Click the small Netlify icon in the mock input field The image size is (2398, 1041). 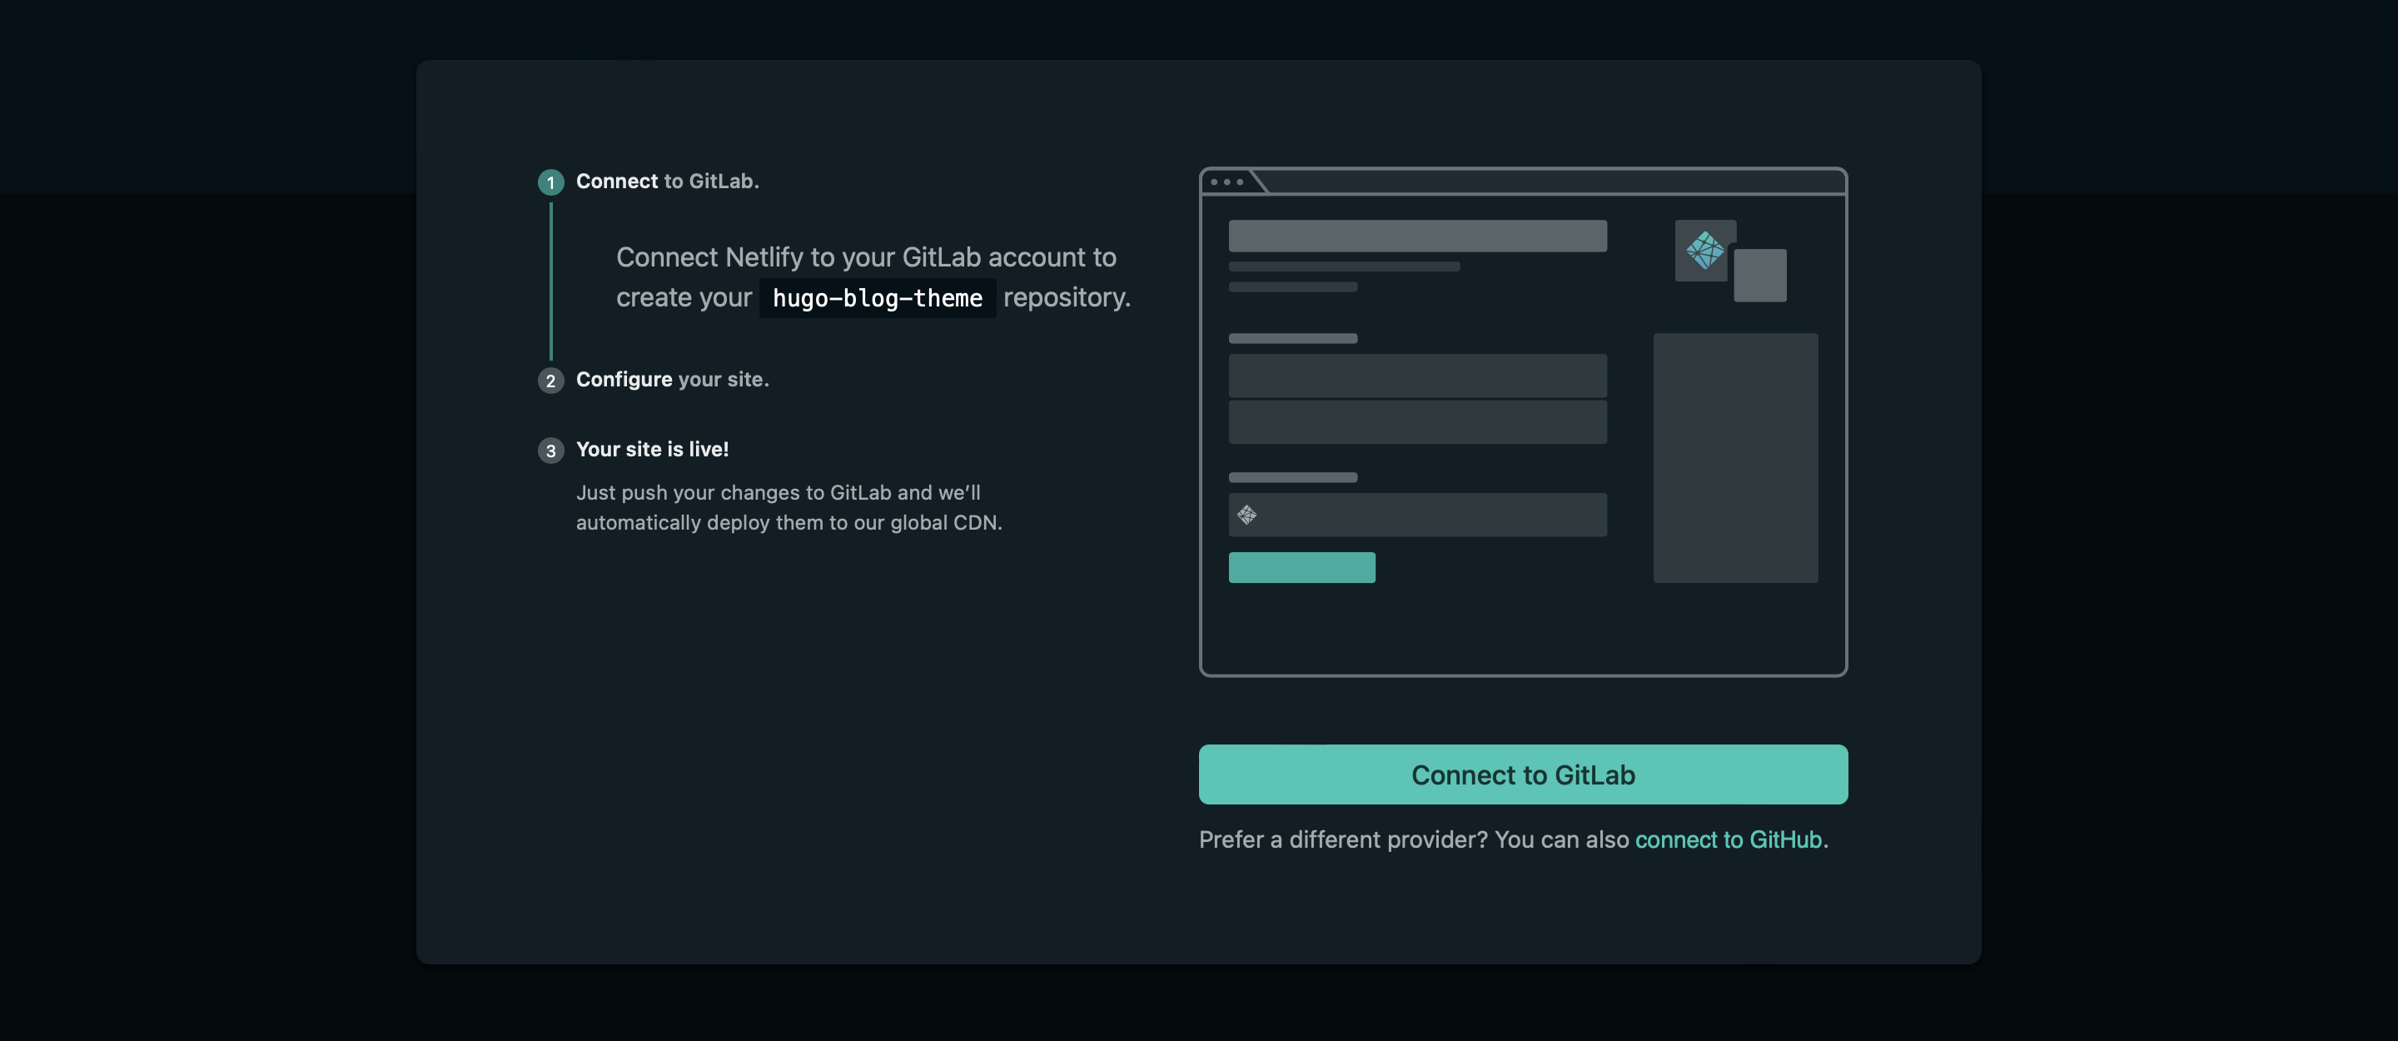click(x=1246, y=514)
